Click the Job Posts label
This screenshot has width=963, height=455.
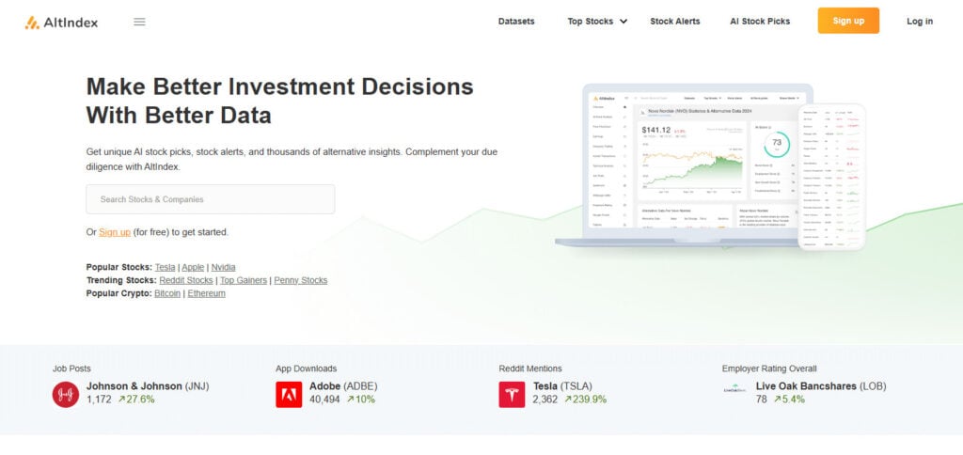[71, 369]
